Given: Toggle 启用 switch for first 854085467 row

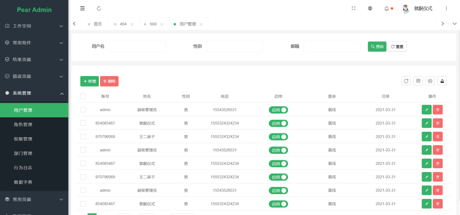Looking at the screenshot, I should (279, 124).
